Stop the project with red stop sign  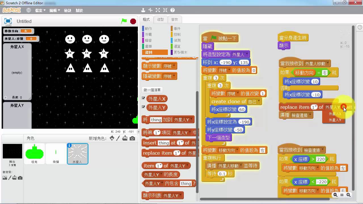(x=133, y=21)
